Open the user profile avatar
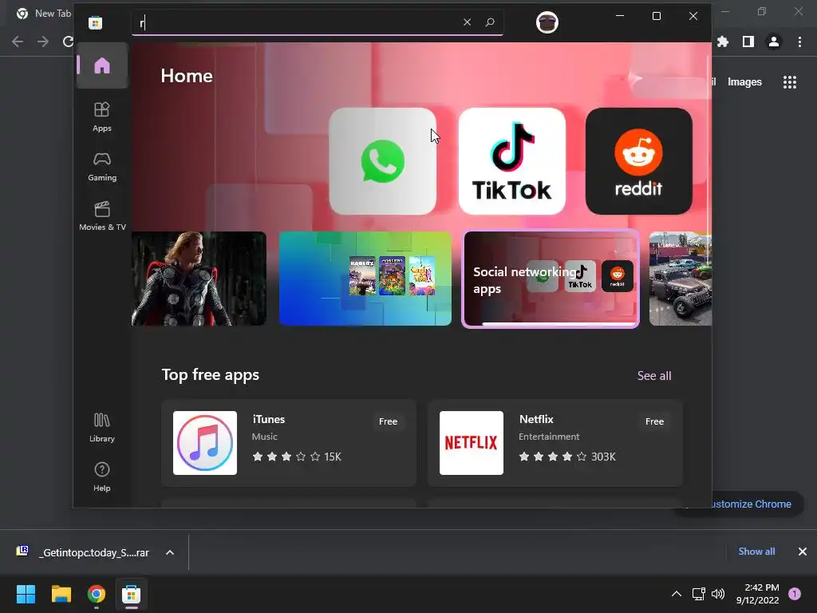817x613 pixels. [547, 22]
